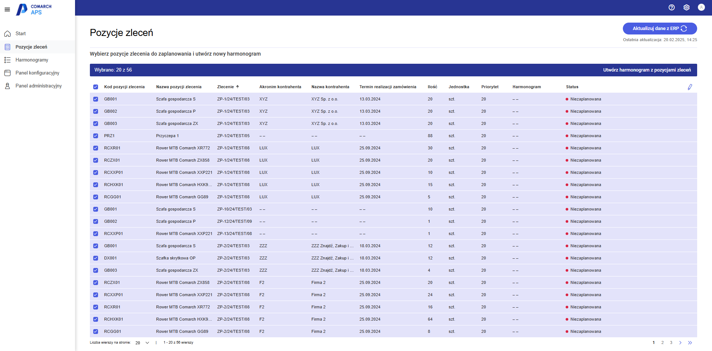The image size is (712, 351).
Task: Open settings gear icon in top bar
Action: point(686,7)
